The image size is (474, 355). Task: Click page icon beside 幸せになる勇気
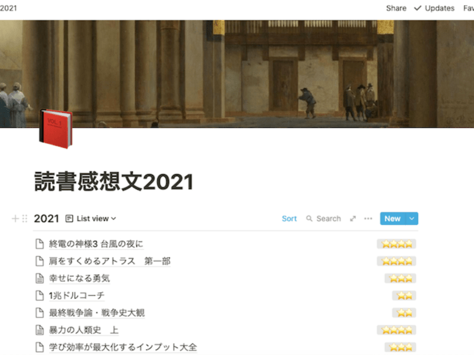pyautogui.click(x=40, y=278)
